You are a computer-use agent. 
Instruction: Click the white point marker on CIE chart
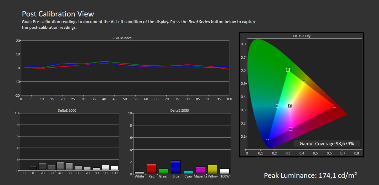(290, 106)
